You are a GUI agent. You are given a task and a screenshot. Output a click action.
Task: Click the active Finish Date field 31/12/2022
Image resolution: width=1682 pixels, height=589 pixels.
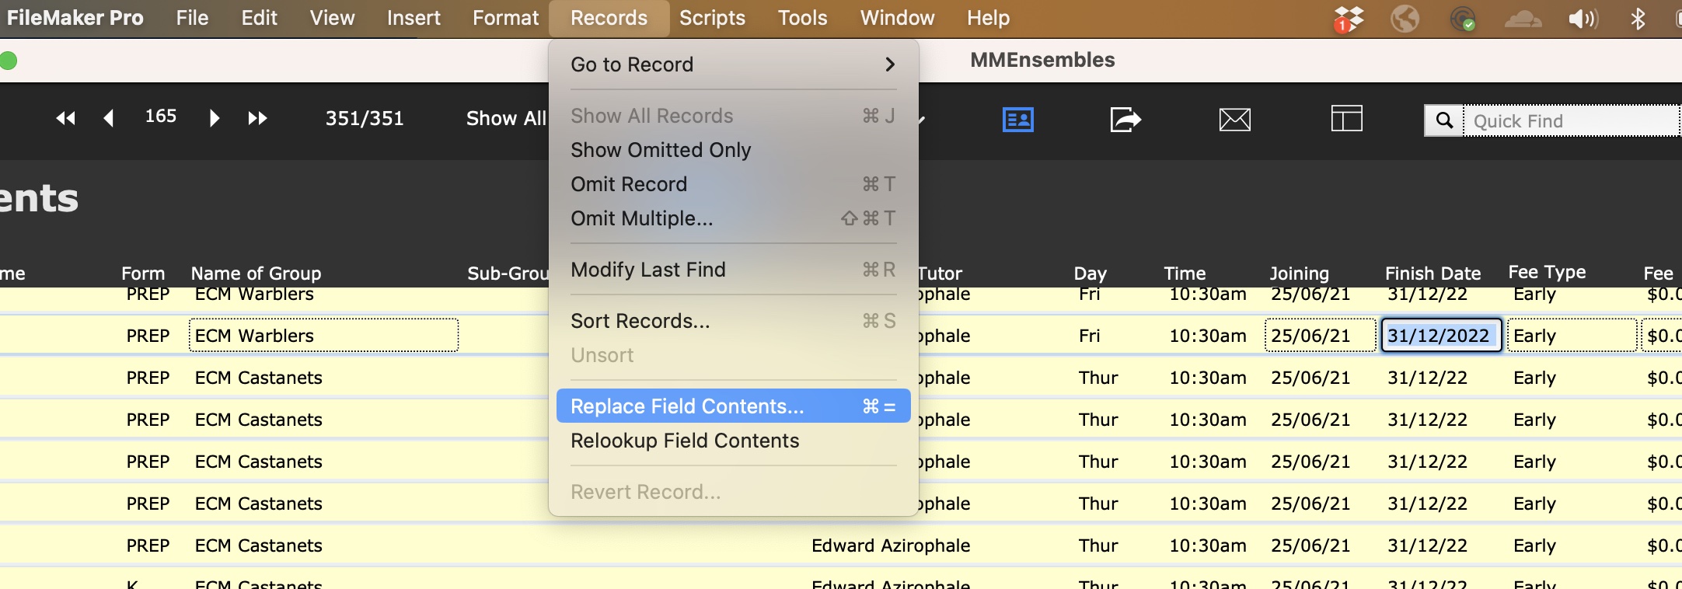coord(1441,336)
